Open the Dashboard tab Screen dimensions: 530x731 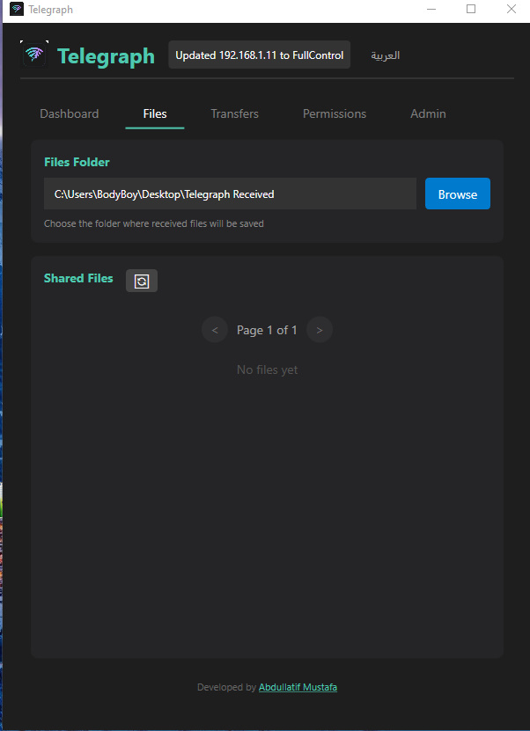coord(69,113)
